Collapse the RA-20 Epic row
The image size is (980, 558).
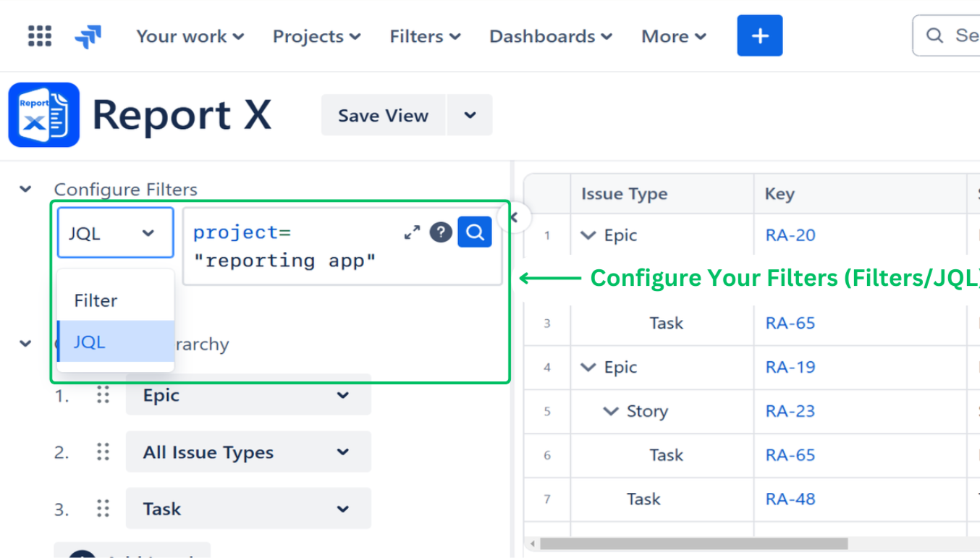(588, 235)
